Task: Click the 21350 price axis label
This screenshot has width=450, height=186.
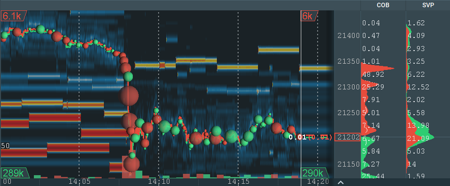Action: coord(349,61)
